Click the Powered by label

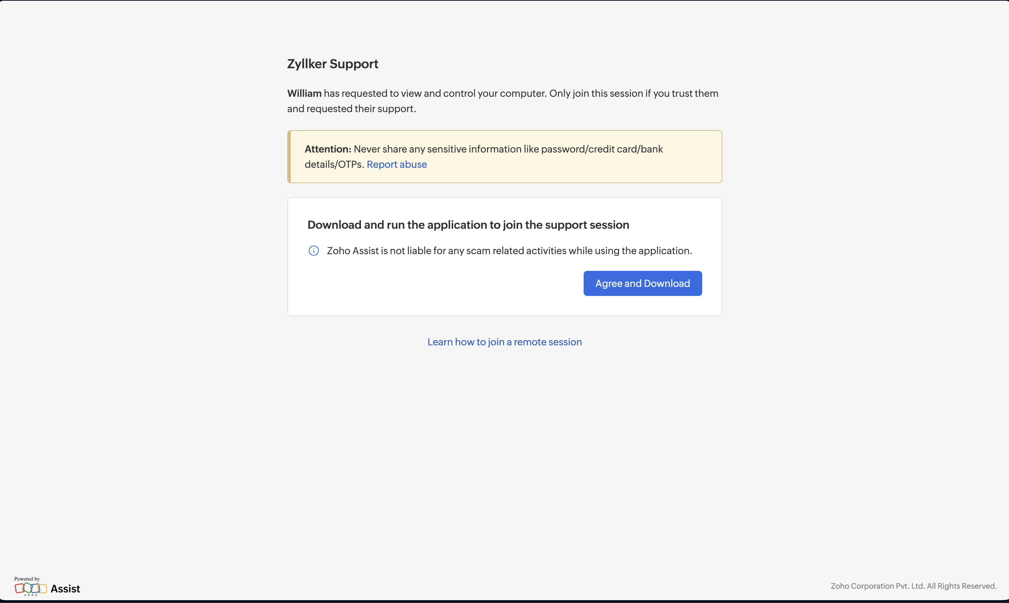click(27, 579)
